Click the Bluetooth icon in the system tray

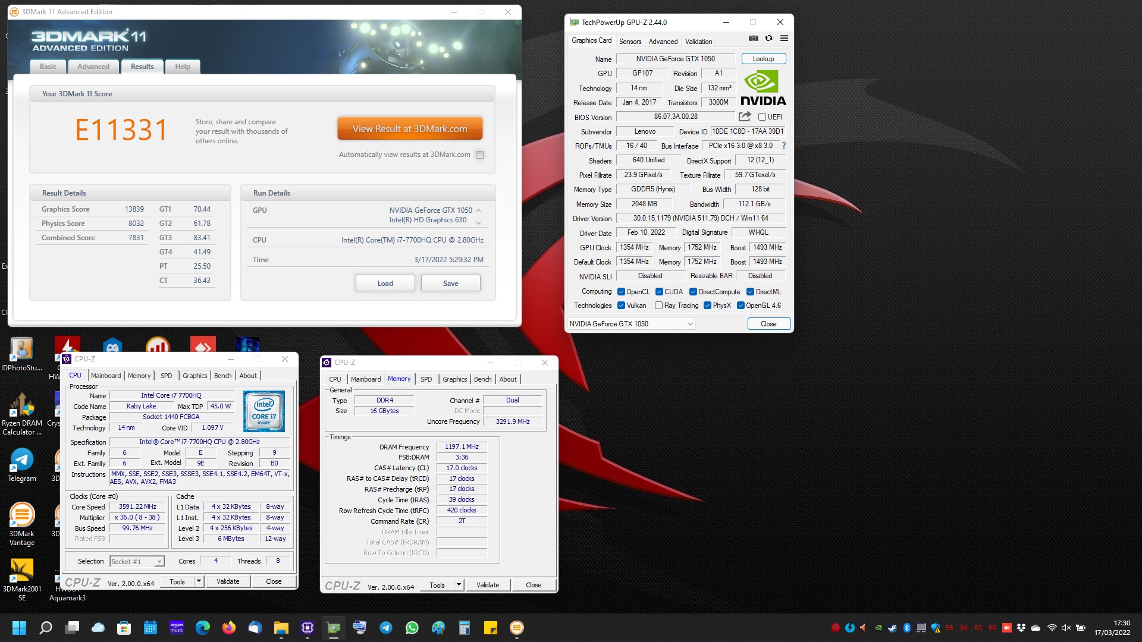click(x=907, y=628)
